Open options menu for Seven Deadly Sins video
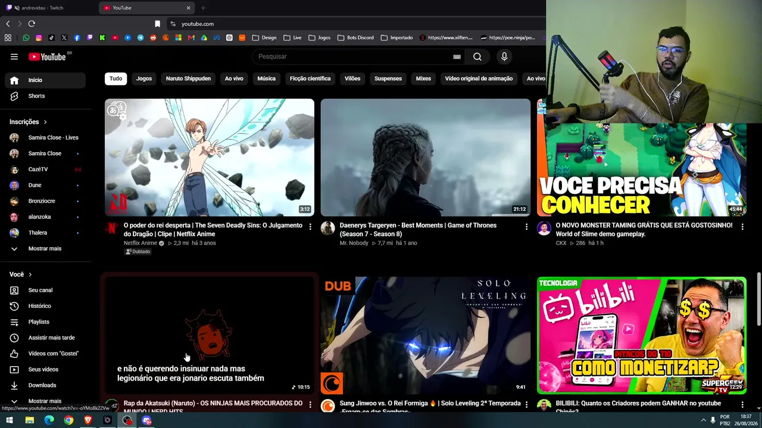 (310, 226)
